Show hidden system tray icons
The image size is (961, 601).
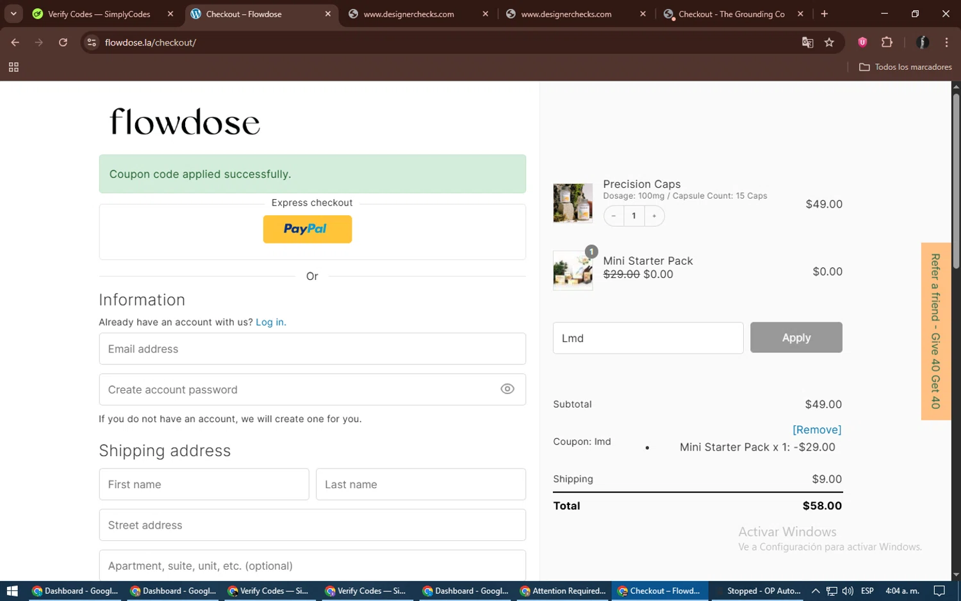816,591
